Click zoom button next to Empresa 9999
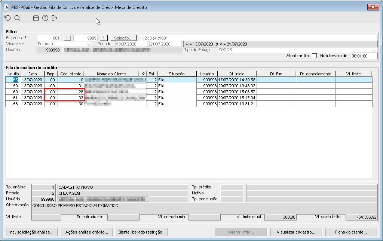 tap(104, 38)
